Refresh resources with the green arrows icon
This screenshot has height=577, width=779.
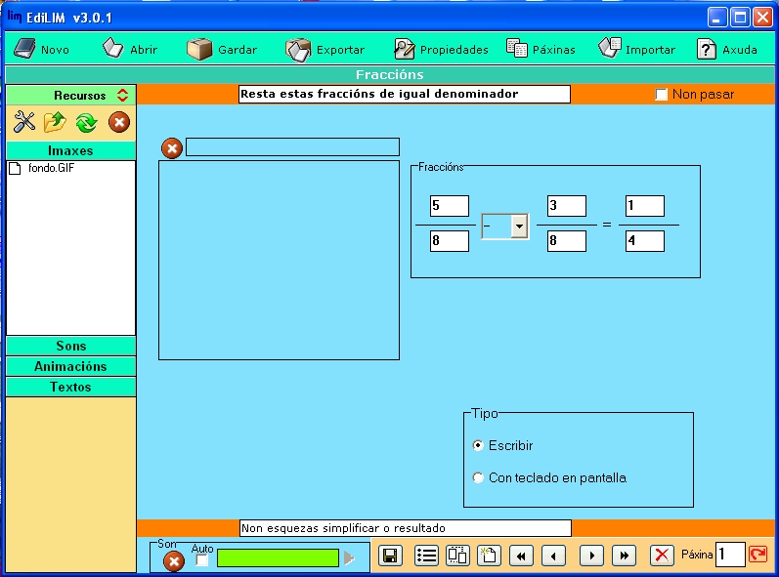point(86,122)
